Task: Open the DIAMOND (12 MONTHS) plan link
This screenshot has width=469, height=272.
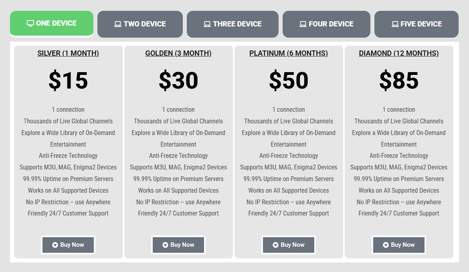Action: (x=399, y=53)
